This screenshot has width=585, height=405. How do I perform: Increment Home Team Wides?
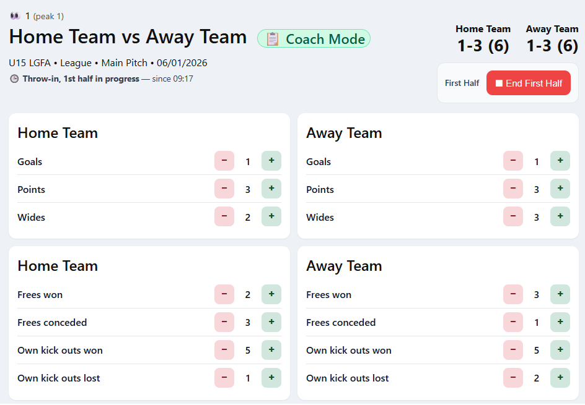pos(271,216)
